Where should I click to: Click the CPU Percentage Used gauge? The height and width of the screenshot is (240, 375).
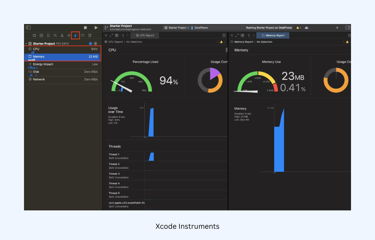pos(132,82)
